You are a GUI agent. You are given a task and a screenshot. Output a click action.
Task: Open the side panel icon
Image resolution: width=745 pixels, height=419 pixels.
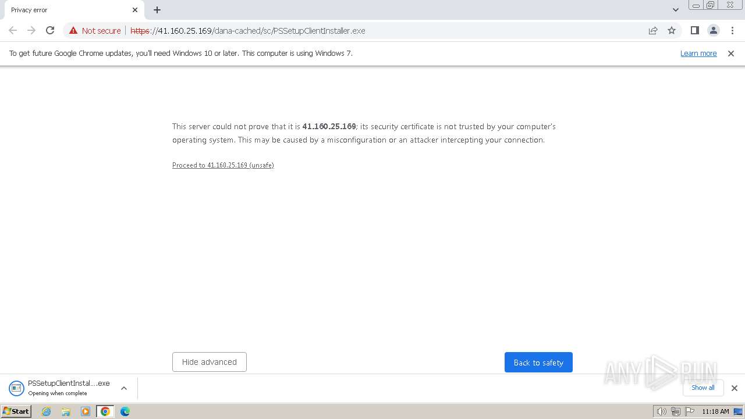[x=694, y=30]
